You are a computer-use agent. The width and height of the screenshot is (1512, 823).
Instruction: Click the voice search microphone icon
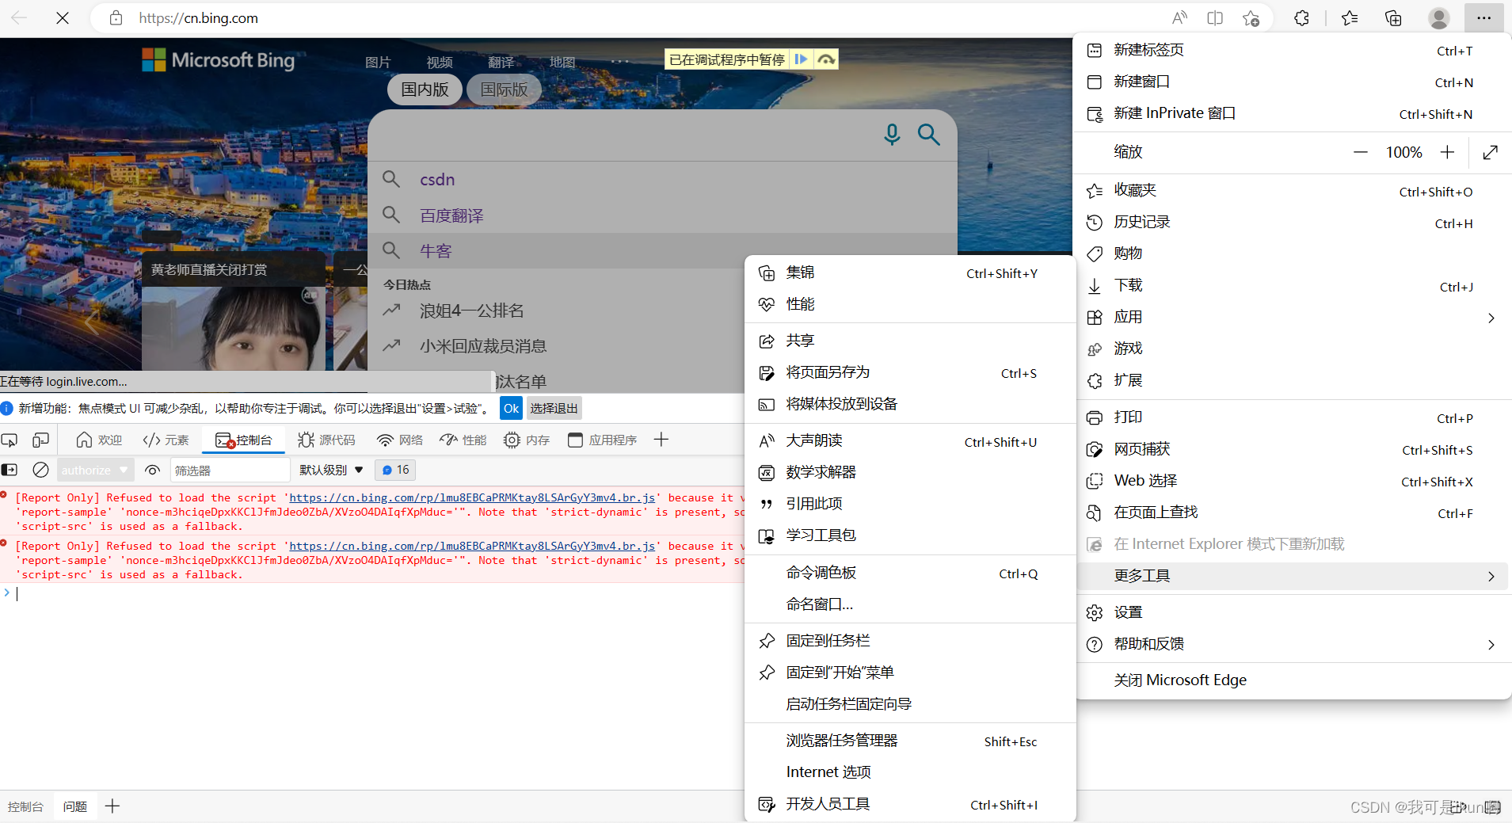click(892, 135)
